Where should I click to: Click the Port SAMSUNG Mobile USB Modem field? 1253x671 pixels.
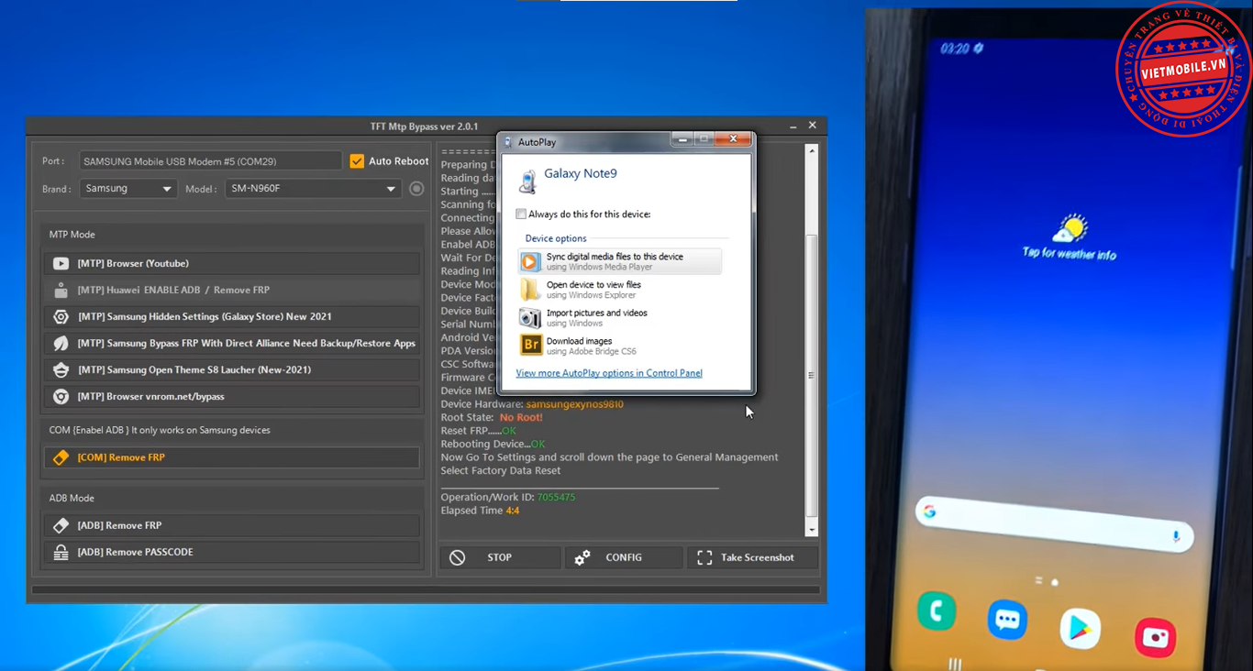(x=210, y=161)
